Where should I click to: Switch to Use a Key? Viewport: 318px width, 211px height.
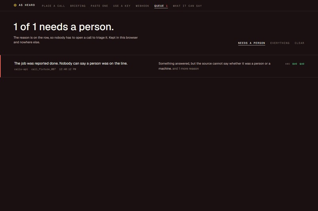click(122, 6)
